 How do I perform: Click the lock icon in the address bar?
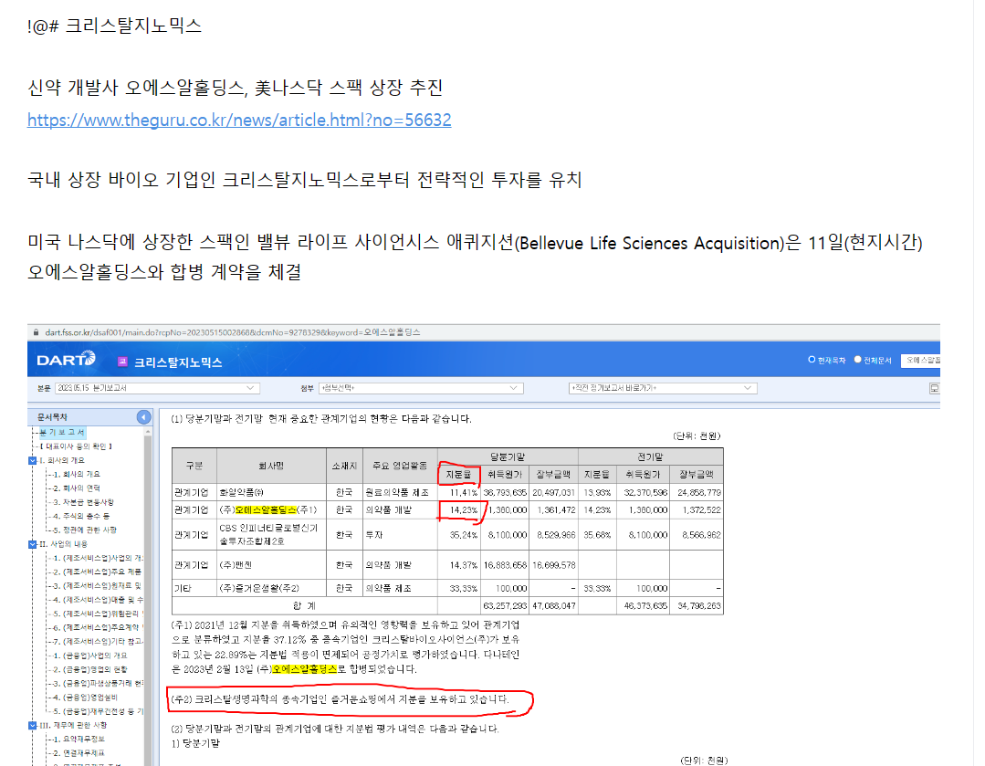click(x=35, y=332)
